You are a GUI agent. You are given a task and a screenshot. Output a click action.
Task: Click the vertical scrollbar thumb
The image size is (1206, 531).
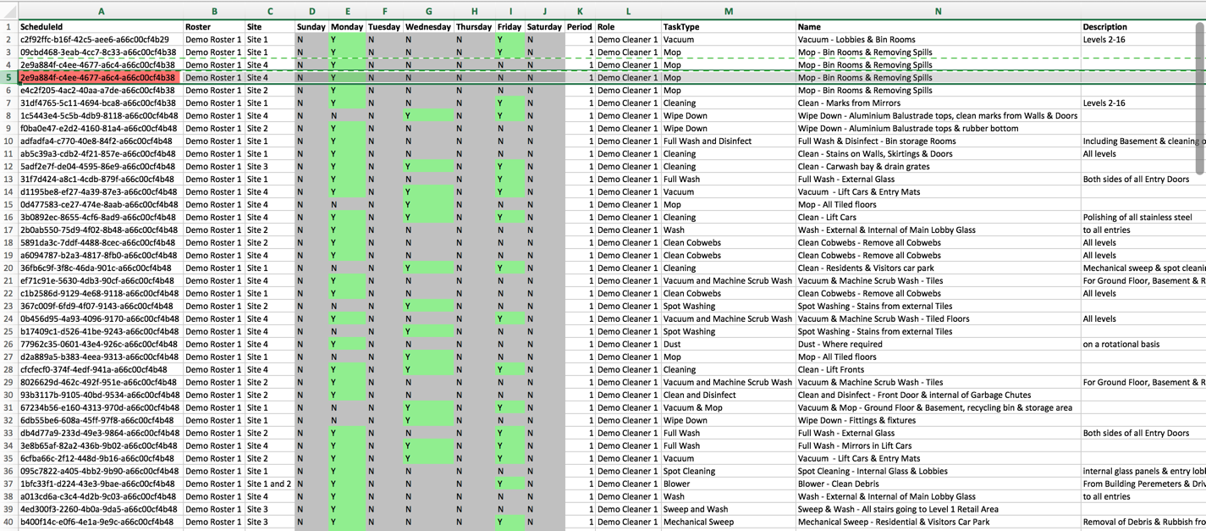[1199, 97]
